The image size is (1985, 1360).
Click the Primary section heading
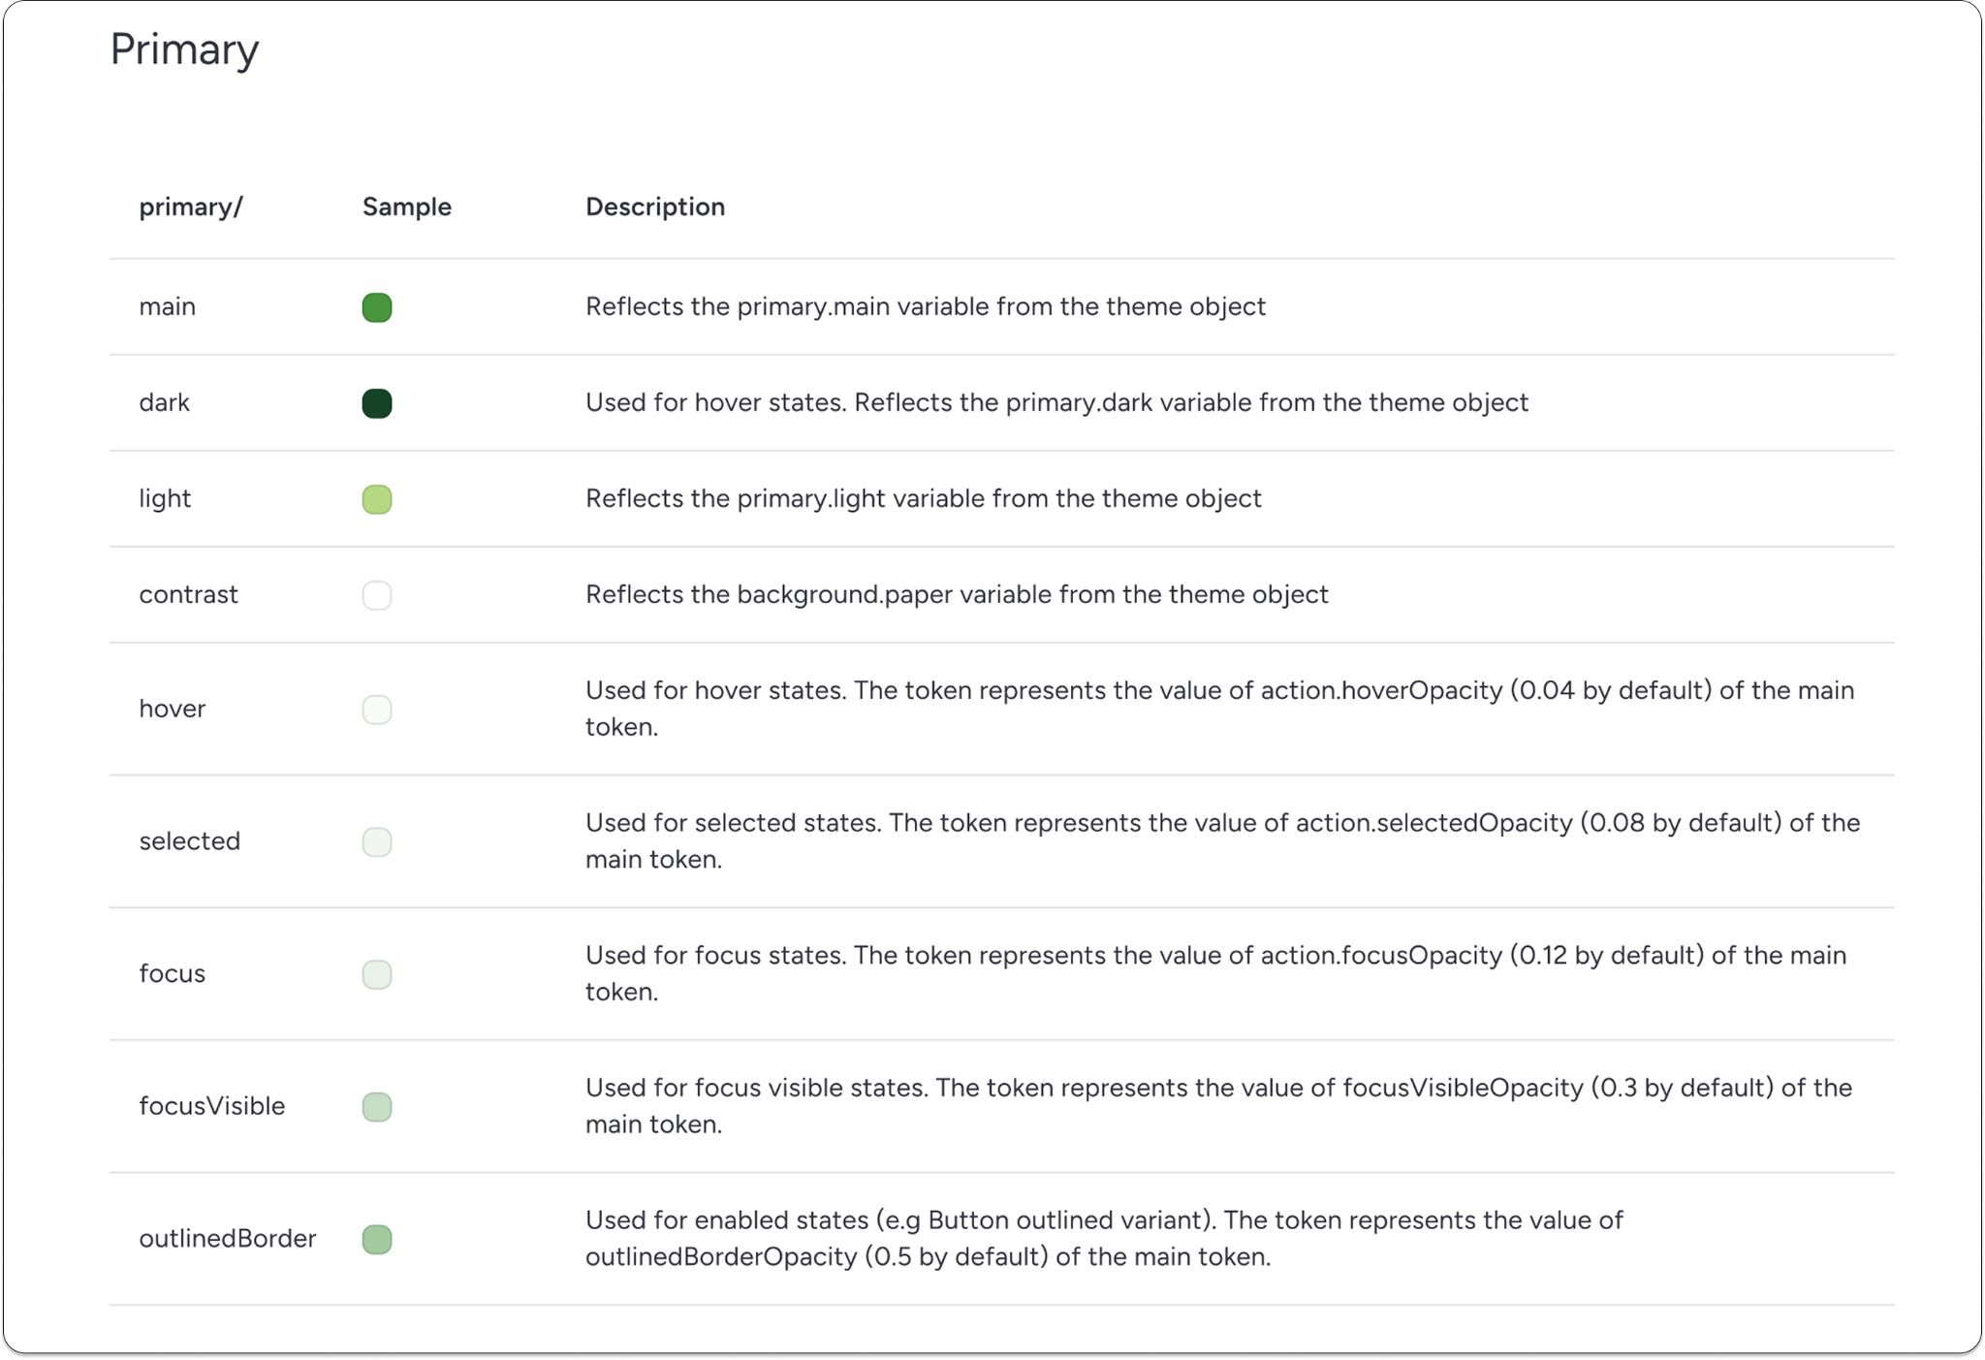[x=184, y=48]
